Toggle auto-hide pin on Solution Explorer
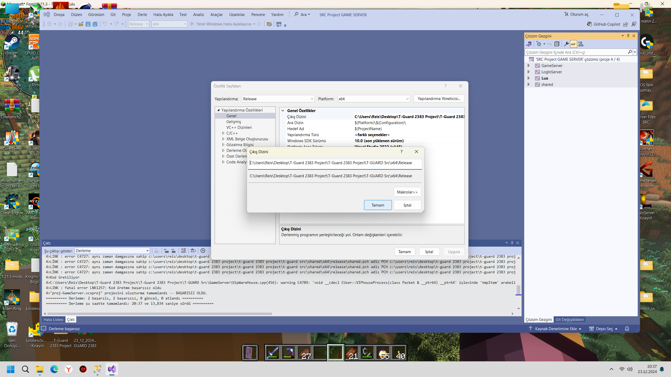 pos(628,36)
